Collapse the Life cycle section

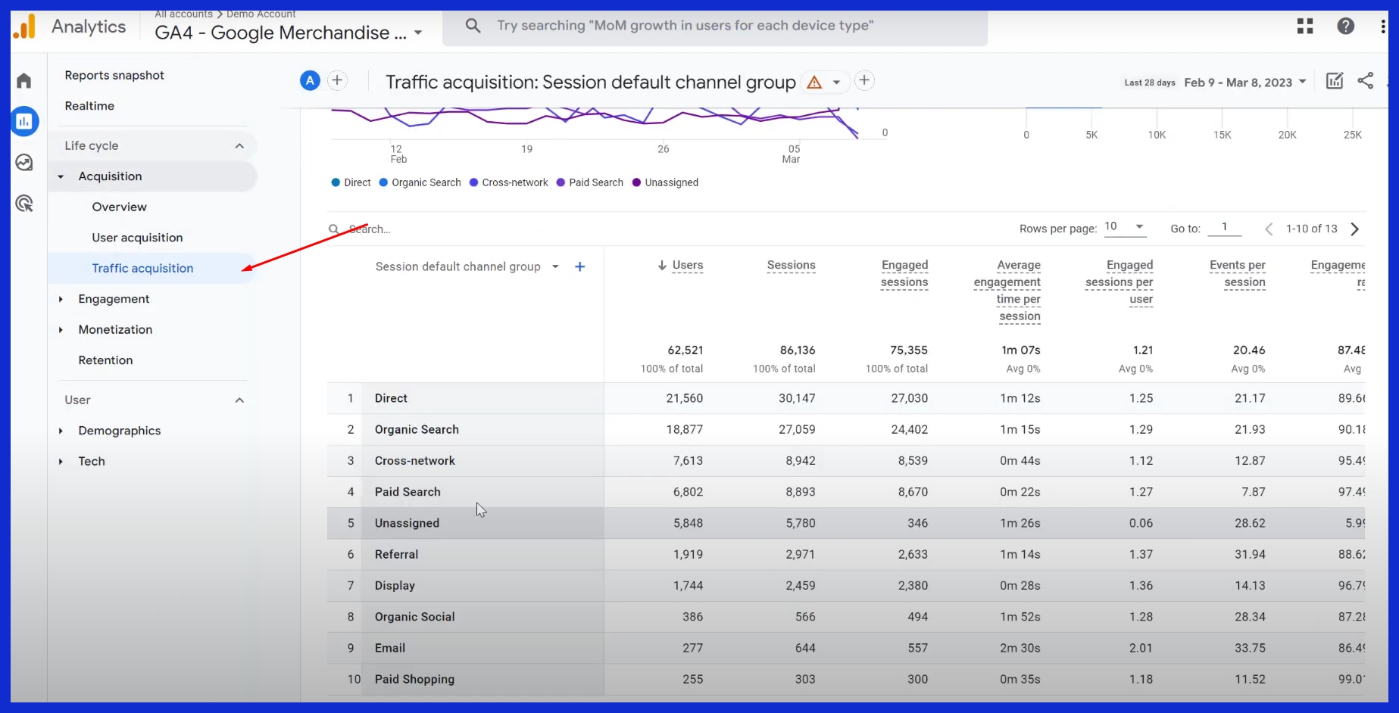pyautogui.click(x=239, y=145)
